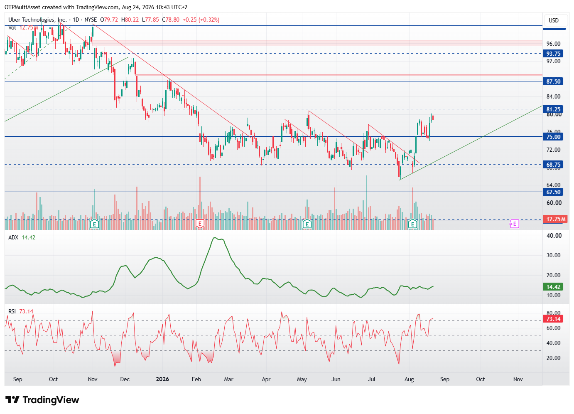
Task: Click the red earnings E marker
Action: pyautogui.click(x=200, y=224)
